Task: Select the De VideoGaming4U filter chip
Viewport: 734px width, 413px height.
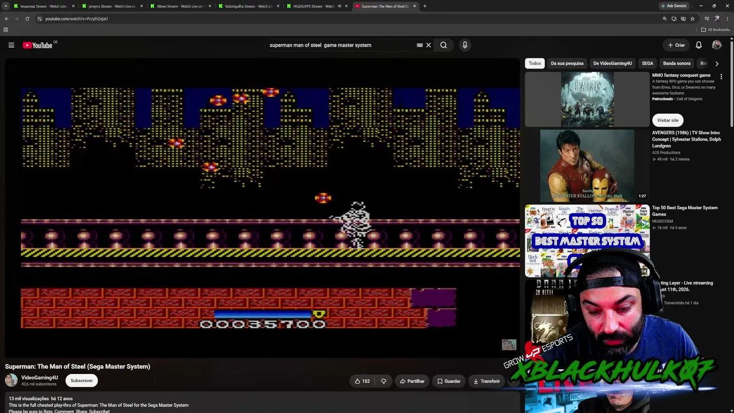Action: point(612,64)
